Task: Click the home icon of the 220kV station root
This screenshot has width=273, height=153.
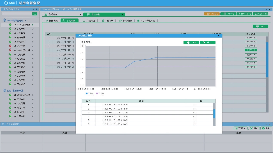Action: (4, 20)
